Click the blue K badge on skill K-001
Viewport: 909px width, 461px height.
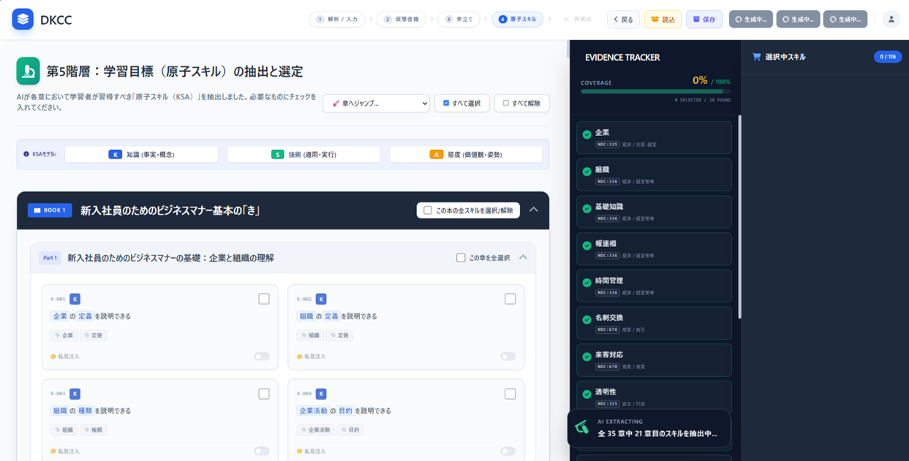tap(75, 299)
